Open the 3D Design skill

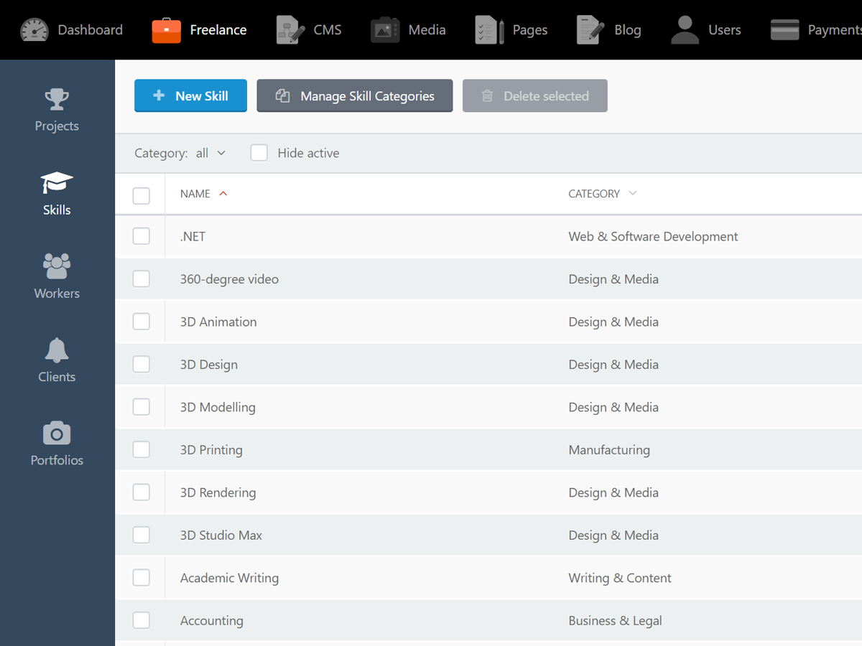[x=209, y=365]
